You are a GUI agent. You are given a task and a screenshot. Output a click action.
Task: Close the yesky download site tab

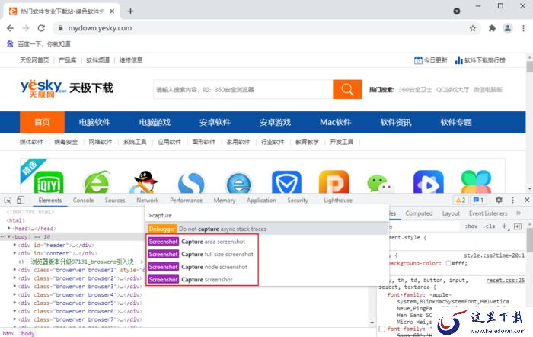click(112, 11)
